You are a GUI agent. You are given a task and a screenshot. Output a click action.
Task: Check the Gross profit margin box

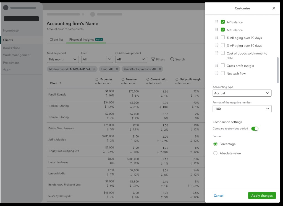223,65
